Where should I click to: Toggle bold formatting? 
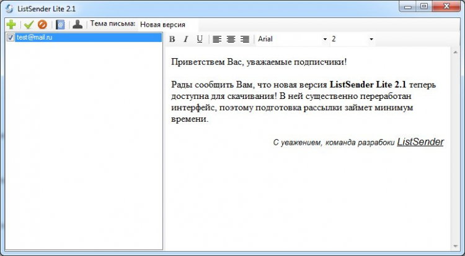(172, 39)
